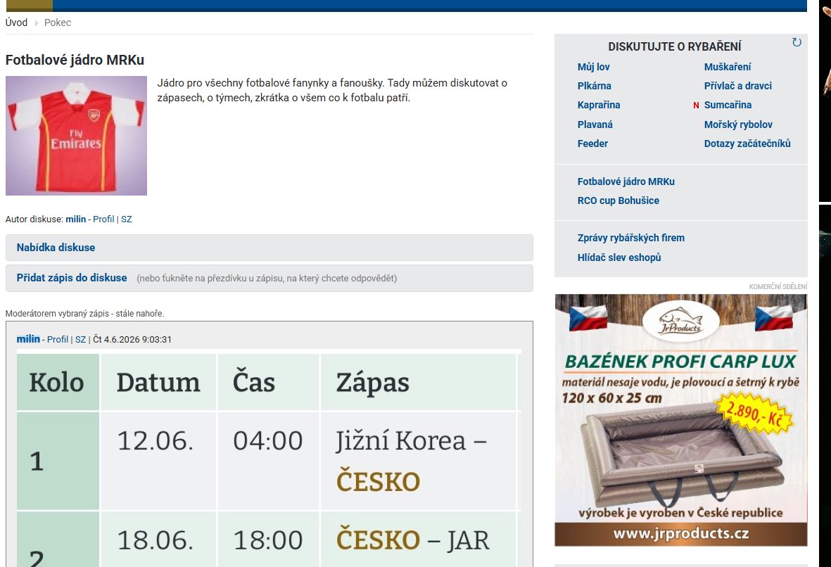Go to Můj lov section

tap(594, 67)
